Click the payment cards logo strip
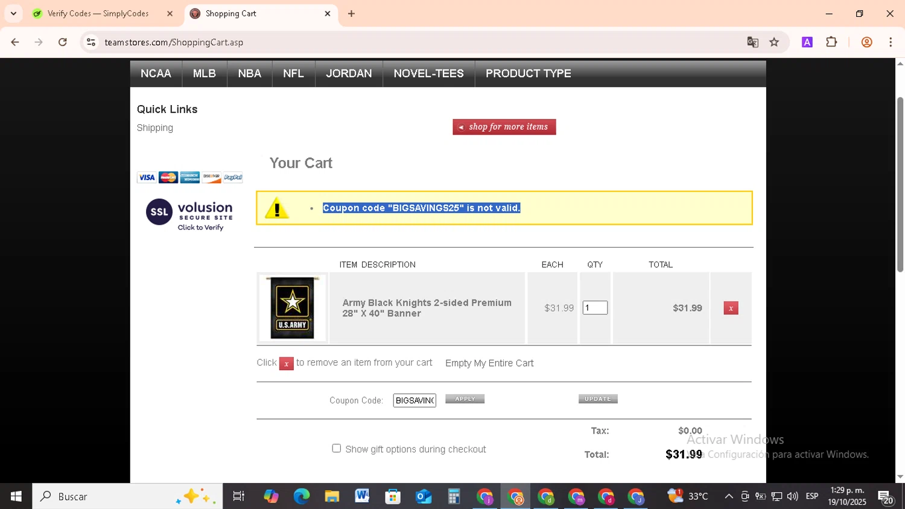Viewport: 905px width, 509px height. (x=189, y=178)
